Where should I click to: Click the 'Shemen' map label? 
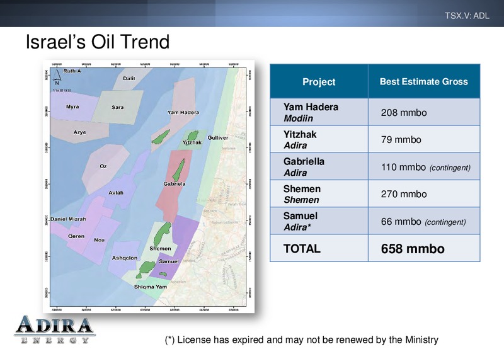tap(160, 249)
